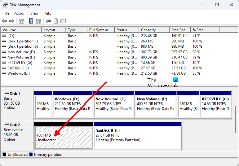Sort by the % Free column header
Image resolution: width=239 pixels, height=166 pixels.
click(x=205, y=30)
